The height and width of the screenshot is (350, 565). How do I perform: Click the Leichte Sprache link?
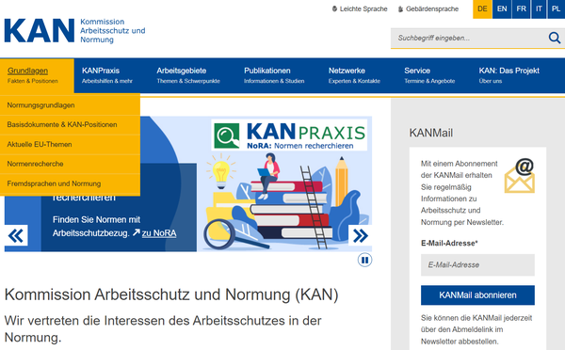tap(360, 9)
